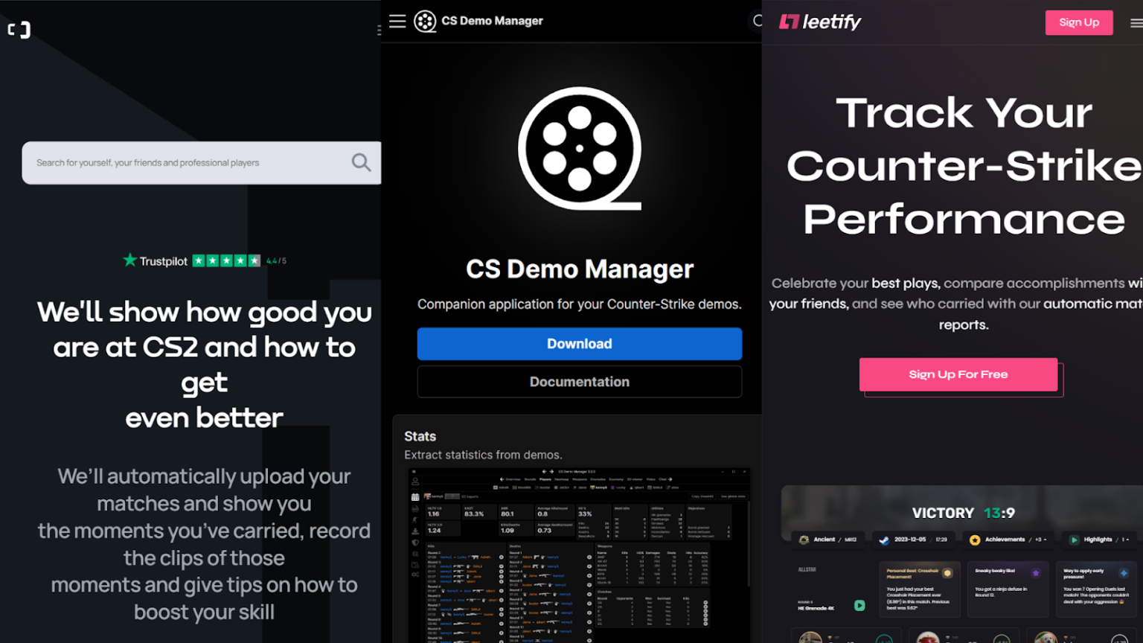The width and height of the screenshot is (1143, 643).
Task: Click the 'We'll show how good you' headline
Action: click(x=204, y=365)
